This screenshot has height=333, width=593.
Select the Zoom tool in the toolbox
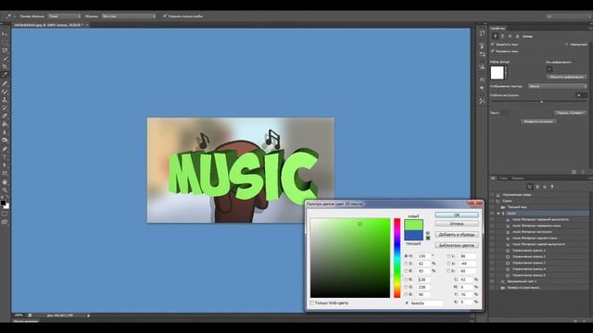coord(5,190)
